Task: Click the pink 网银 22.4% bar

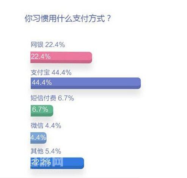Action: (x=61, y=58)
